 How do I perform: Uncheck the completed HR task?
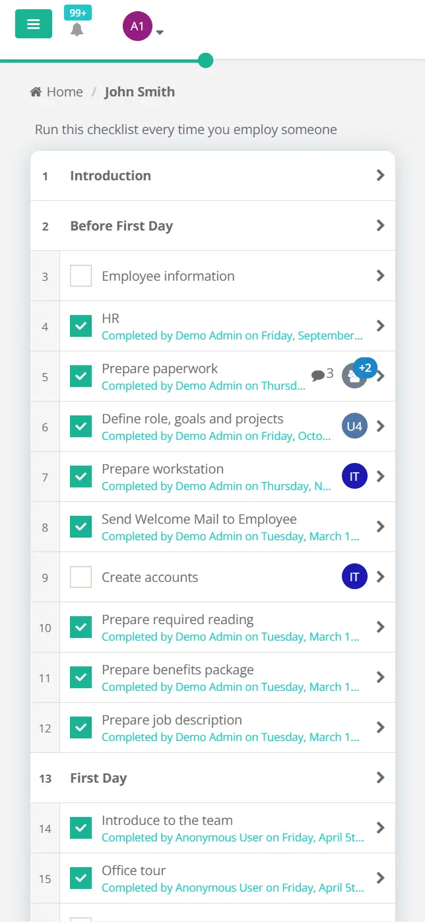pyautogui.click(x=81, y=326)
